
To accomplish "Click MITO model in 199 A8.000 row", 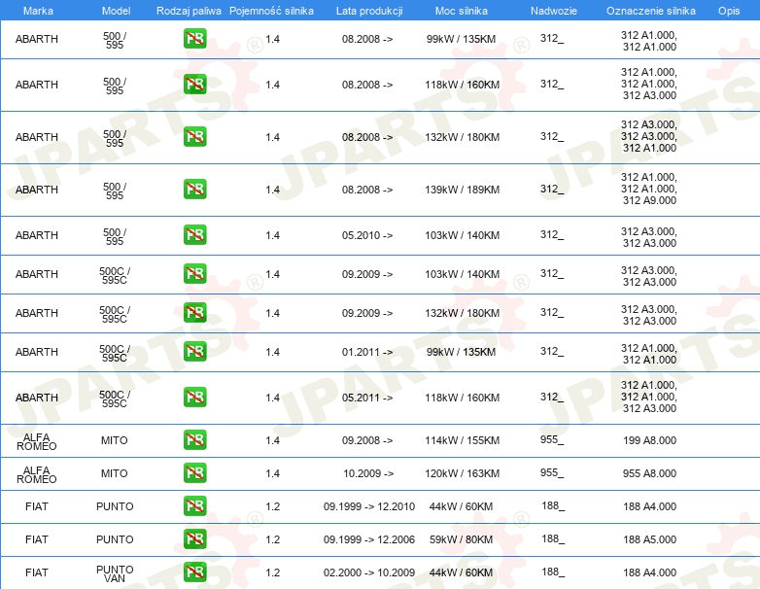I will [x=115, y=440].
